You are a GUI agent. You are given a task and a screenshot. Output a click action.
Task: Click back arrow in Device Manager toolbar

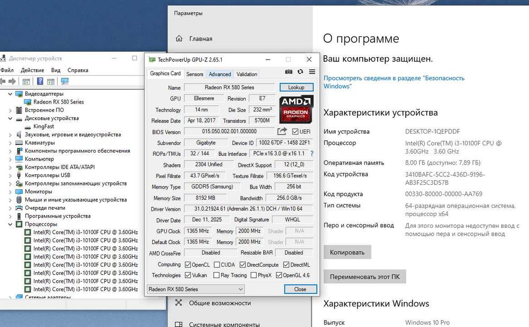pos(3,81)
